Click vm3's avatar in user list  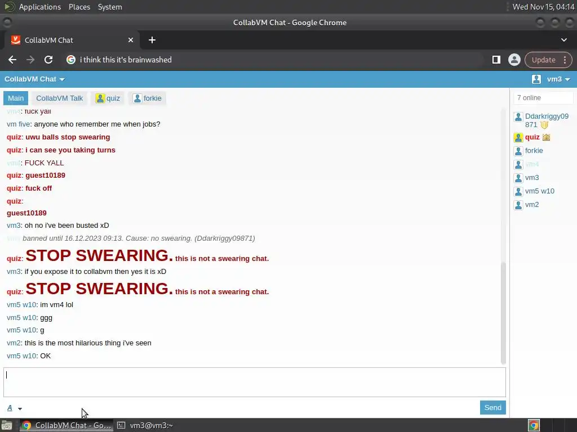coord(518,178)
